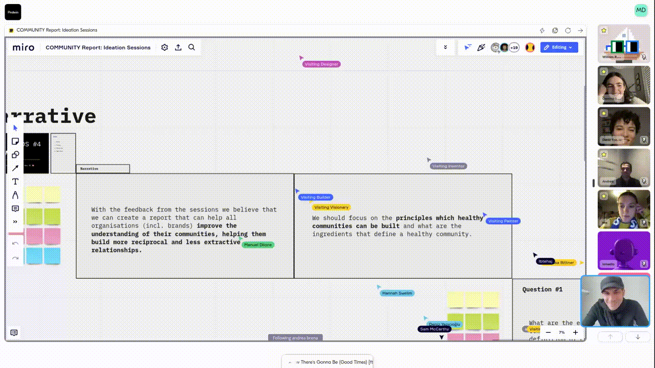The width and height of the screenshot is (655, 368).
Task: Open William R. video thumbnail
Action: pyautogui.click(x=624, y=43)
